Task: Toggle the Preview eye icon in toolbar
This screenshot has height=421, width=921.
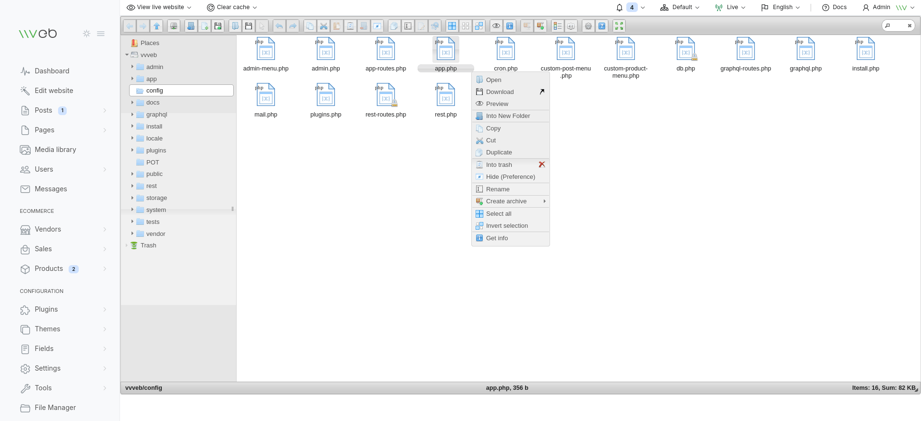Action: click(x=496, y=26)
